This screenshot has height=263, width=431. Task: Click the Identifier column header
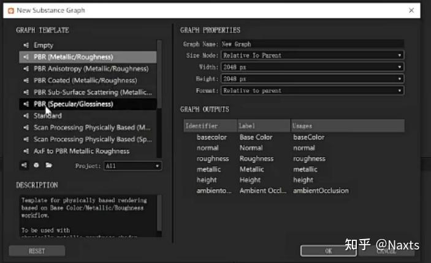(x=210, y=126)
